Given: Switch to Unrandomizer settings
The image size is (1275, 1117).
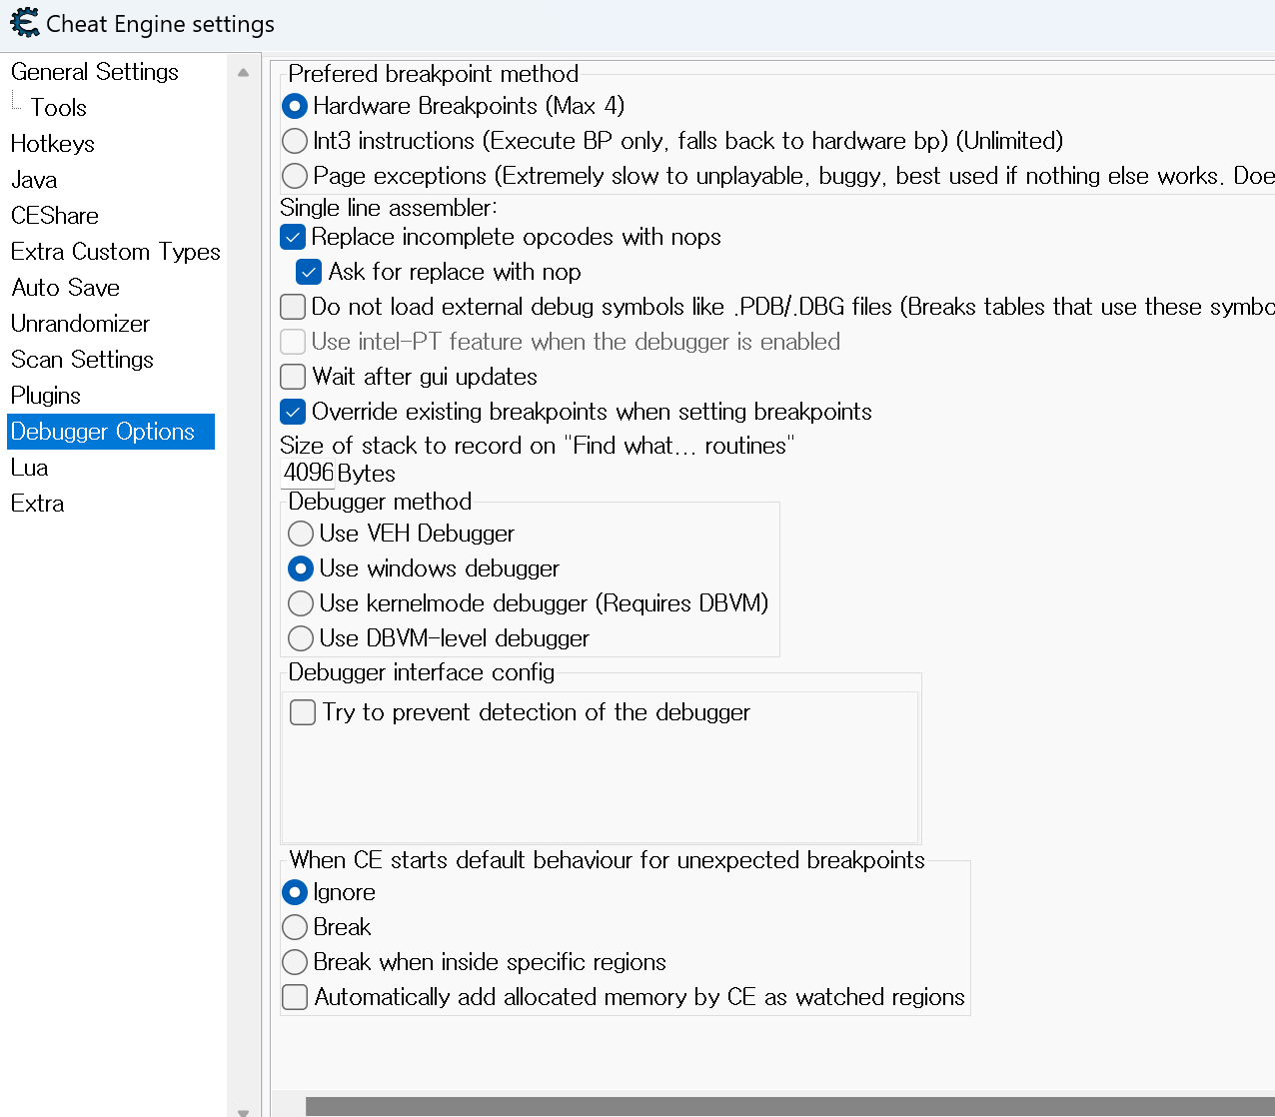Looking at the screenshot, I should click(x=80, y=324).
